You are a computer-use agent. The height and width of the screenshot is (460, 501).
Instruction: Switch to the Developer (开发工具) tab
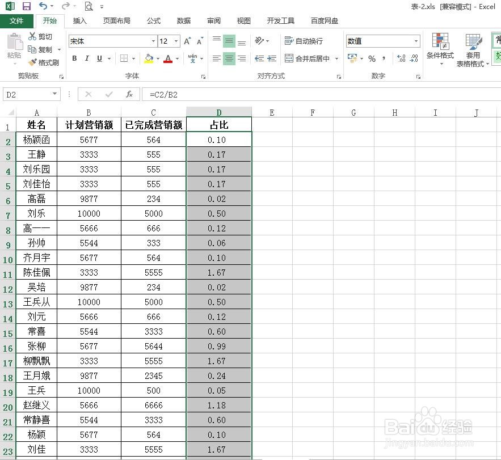click(280, 21)
